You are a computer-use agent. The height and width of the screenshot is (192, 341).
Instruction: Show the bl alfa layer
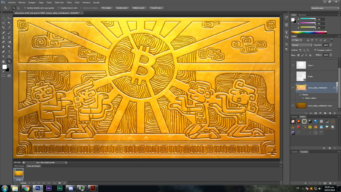click(x=293, y=76)
